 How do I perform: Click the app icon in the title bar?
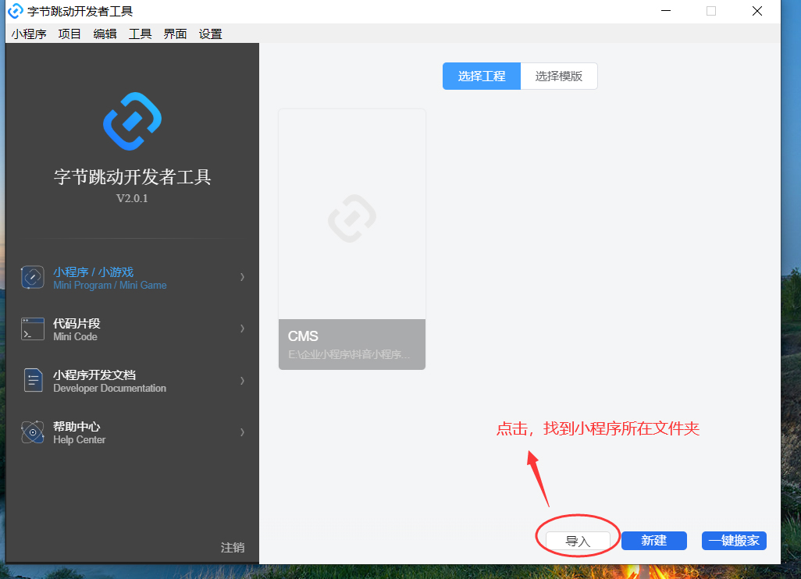(15, 11)
